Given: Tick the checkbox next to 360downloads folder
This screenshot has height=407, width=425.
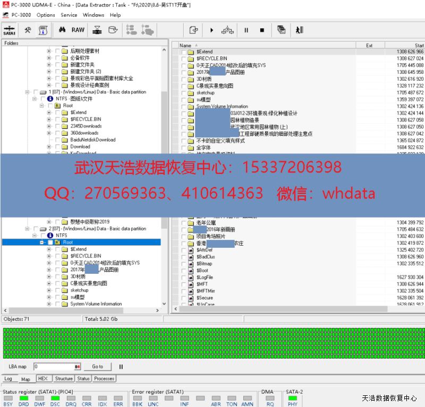Looking at the screenshot, I should pyautogui.click(x=57, y=133).
